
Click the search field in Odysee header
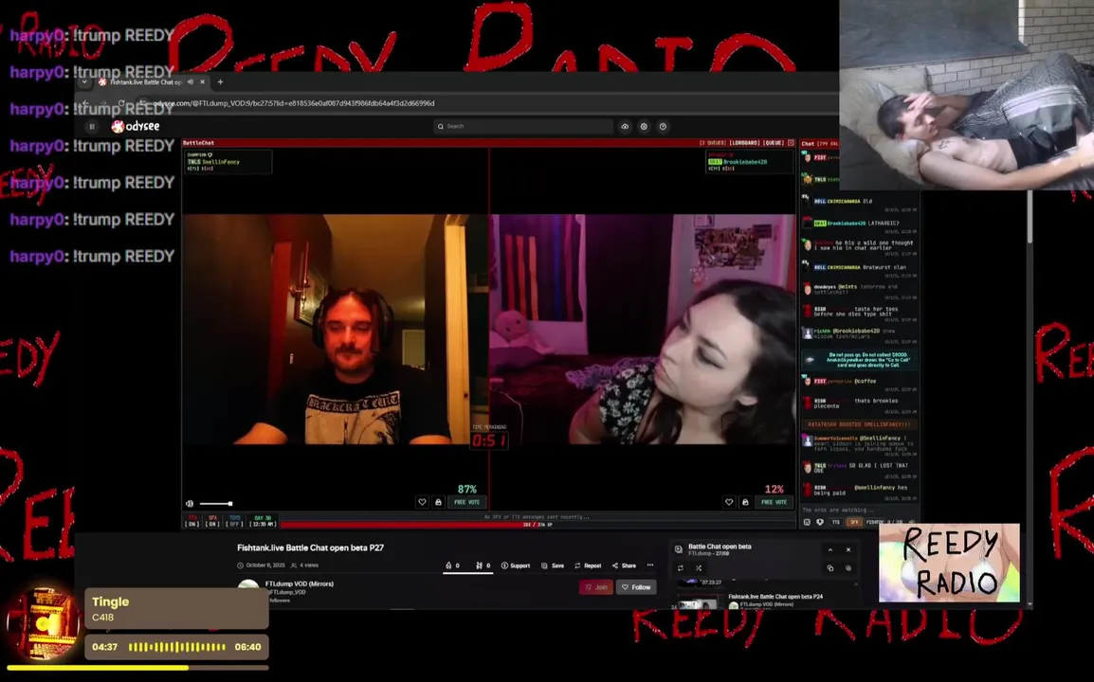coord(523,126)
